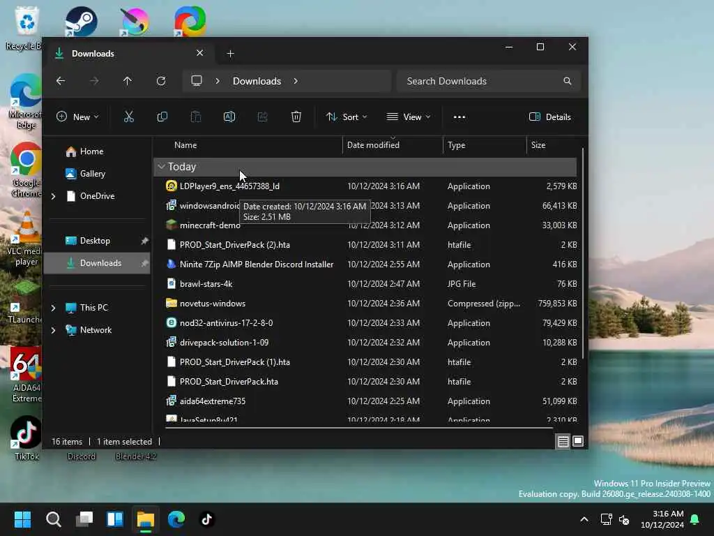
Task: Select the TikTok desktop icon
Action: click(x=26, y=438)
